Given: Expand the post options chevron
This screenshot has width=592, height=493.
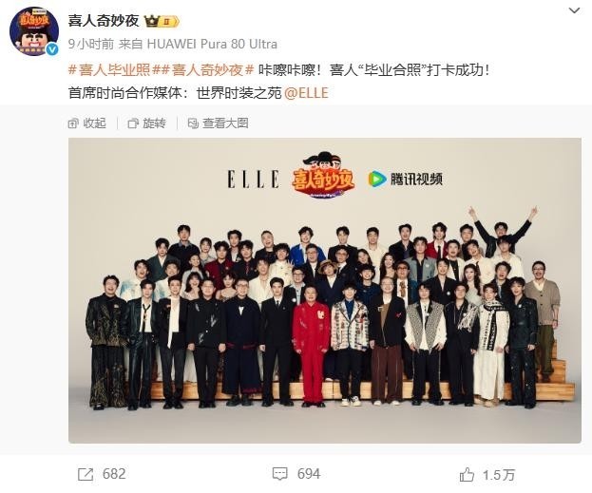Looking at the screenshot, I should 574,10.
